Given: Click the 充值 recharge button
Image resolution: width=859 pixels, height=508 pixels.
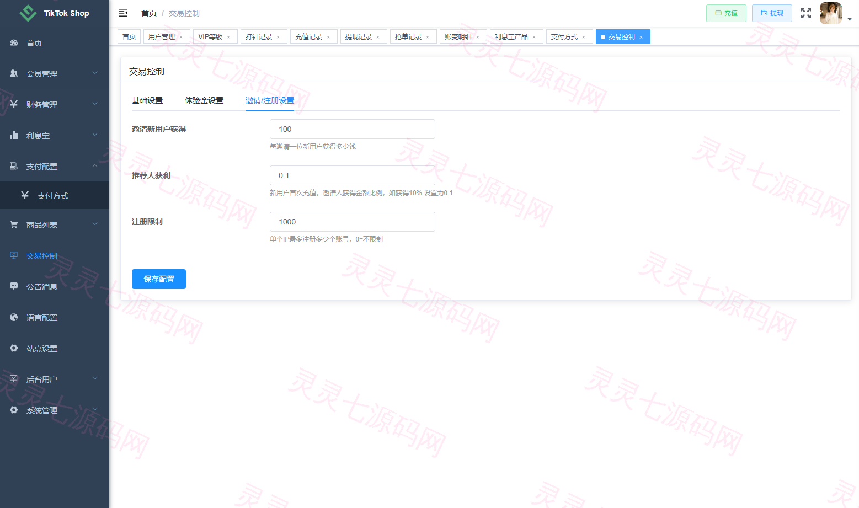Looking at the screenshot, I should 726,13.
